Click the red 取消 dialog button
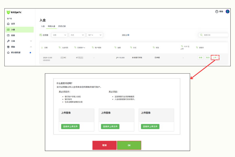235x157 pixels. pos(104,145)
